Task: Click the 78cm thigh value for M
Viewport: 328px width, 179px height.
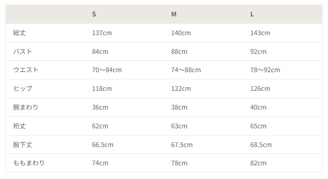Action: pos(179,163)
